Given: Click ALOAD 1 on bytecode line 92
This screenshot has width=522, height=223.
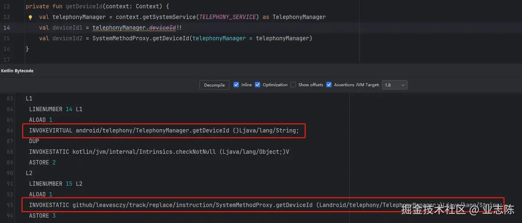Looking at the screenshot, I should (x=40, y=194).
